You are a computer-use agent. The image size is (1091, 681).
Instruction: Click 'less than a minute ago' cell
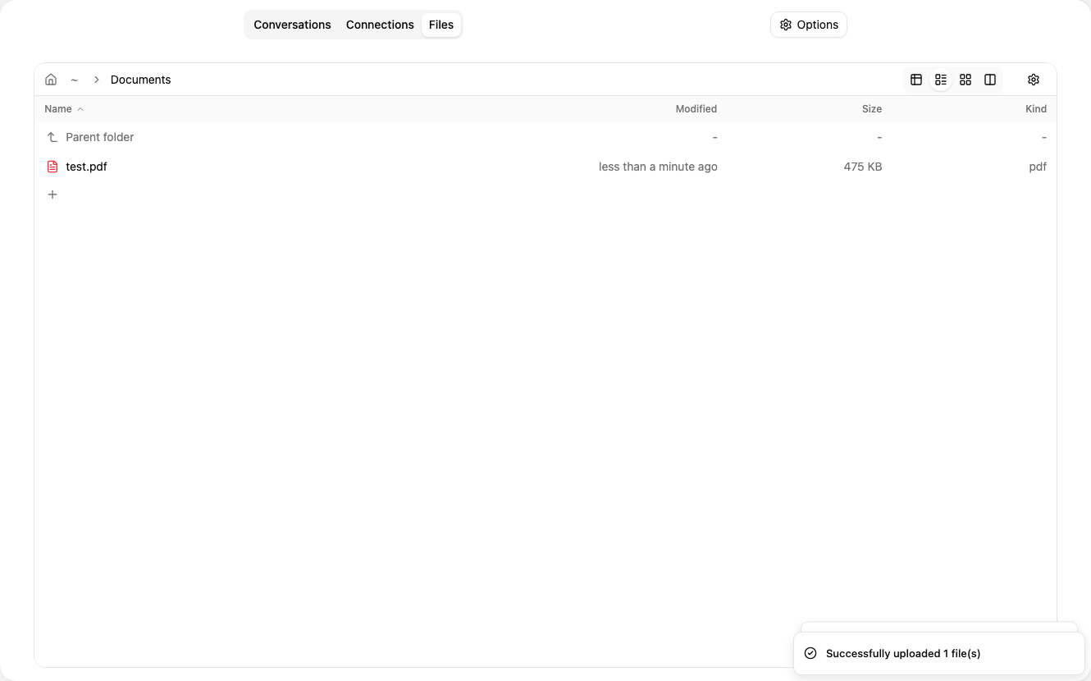pyautogui.click(x=658, y=167)
